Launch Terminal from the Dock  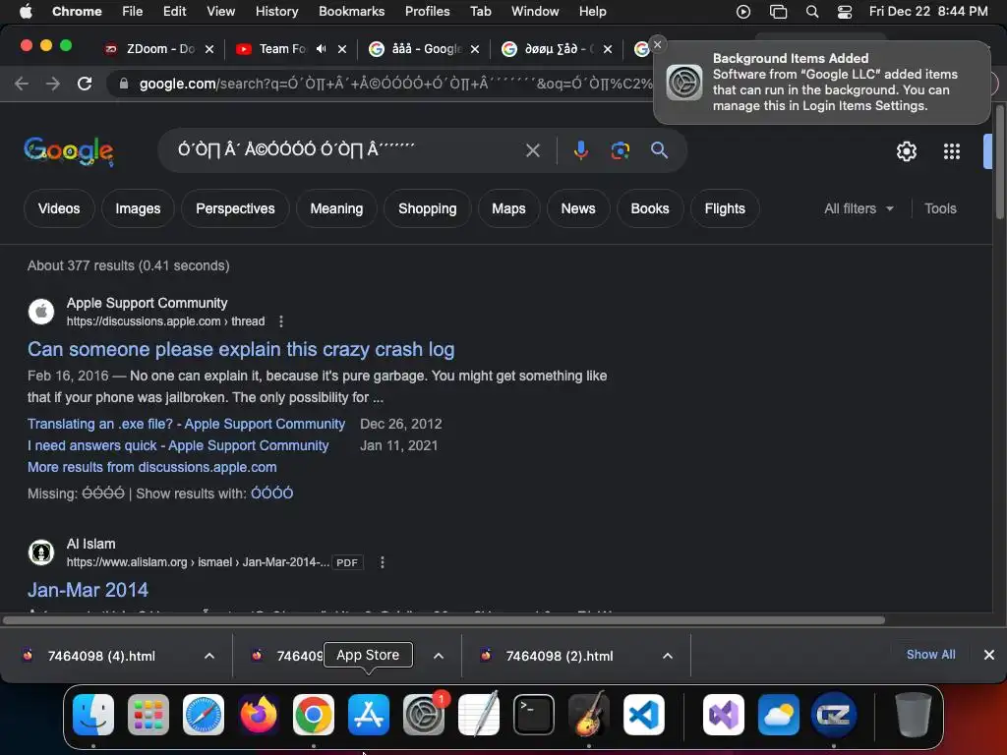pos(534,715)
